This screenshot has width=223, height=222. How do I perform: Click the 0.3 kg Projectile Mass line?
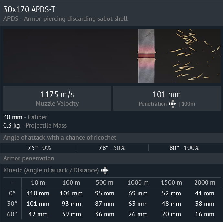(x=35, y=126)
